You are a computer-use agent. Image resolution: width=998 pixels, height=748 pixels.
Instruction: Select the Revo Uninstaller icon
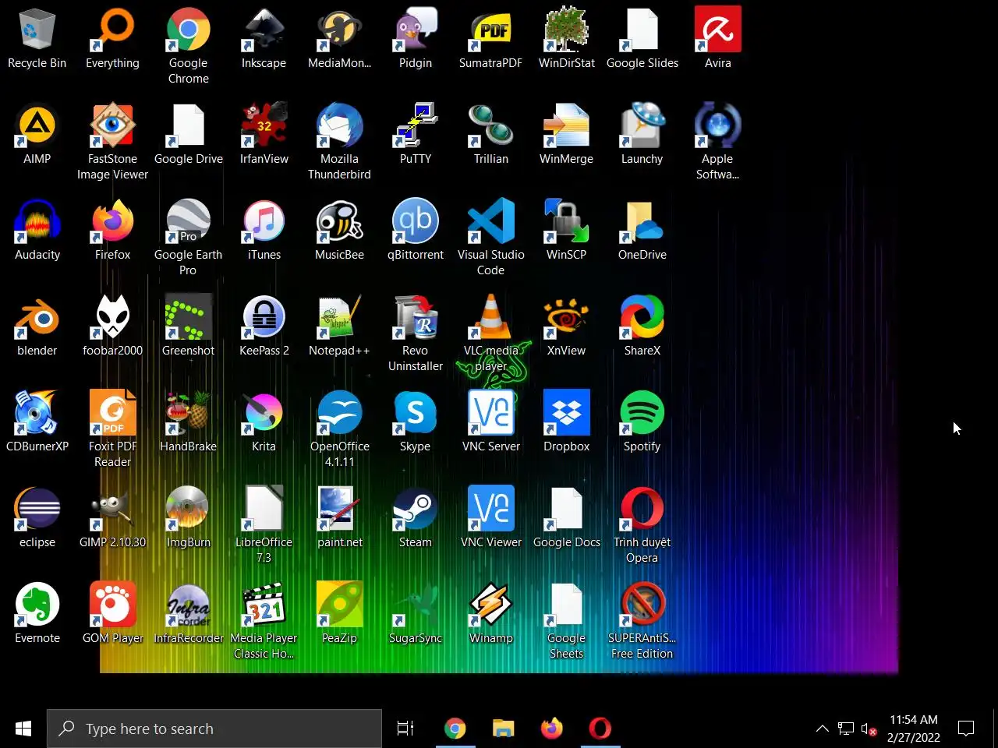click(x=416, y=318)
